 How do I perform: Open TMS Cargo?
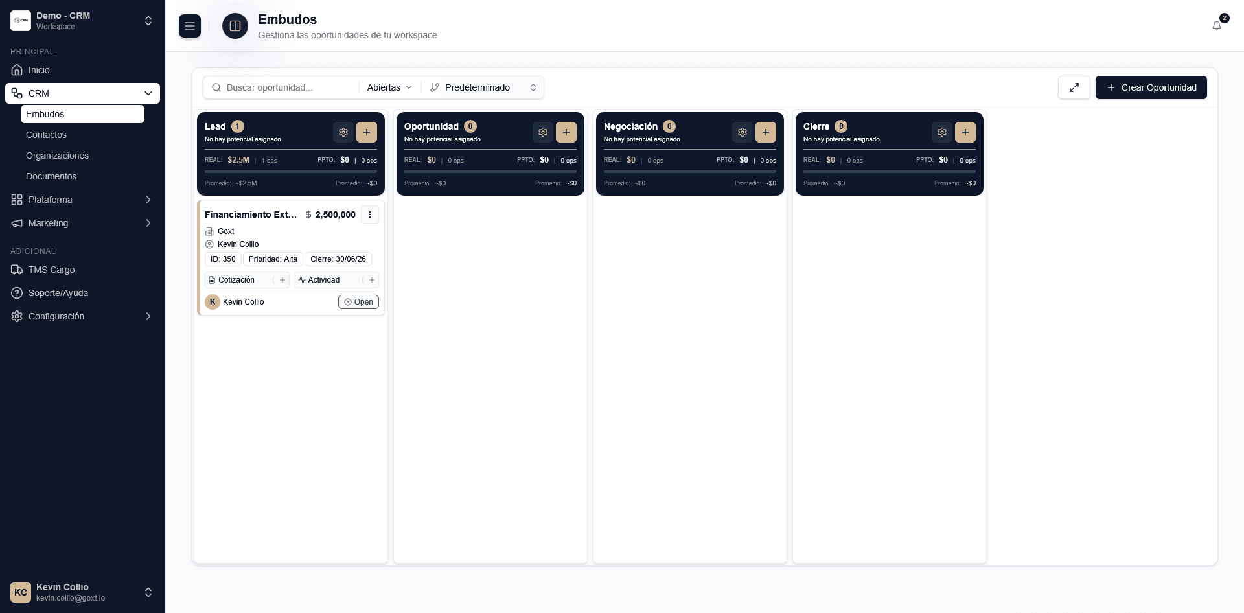click(x=83, y=270)
